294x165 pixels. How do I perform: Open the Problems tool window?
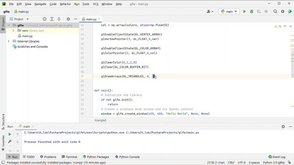[48, 157]
